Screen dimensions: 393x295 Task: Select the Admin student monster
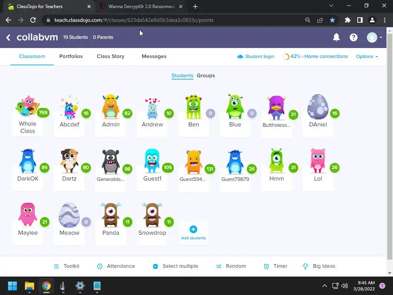pyautogui.click(x=111, y=106)
